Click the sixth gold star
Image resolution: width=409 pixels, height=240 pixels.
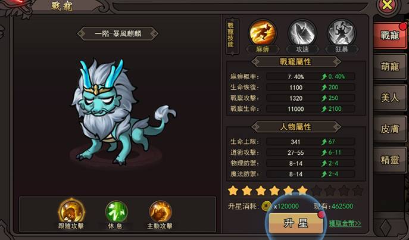coord(302,191)
